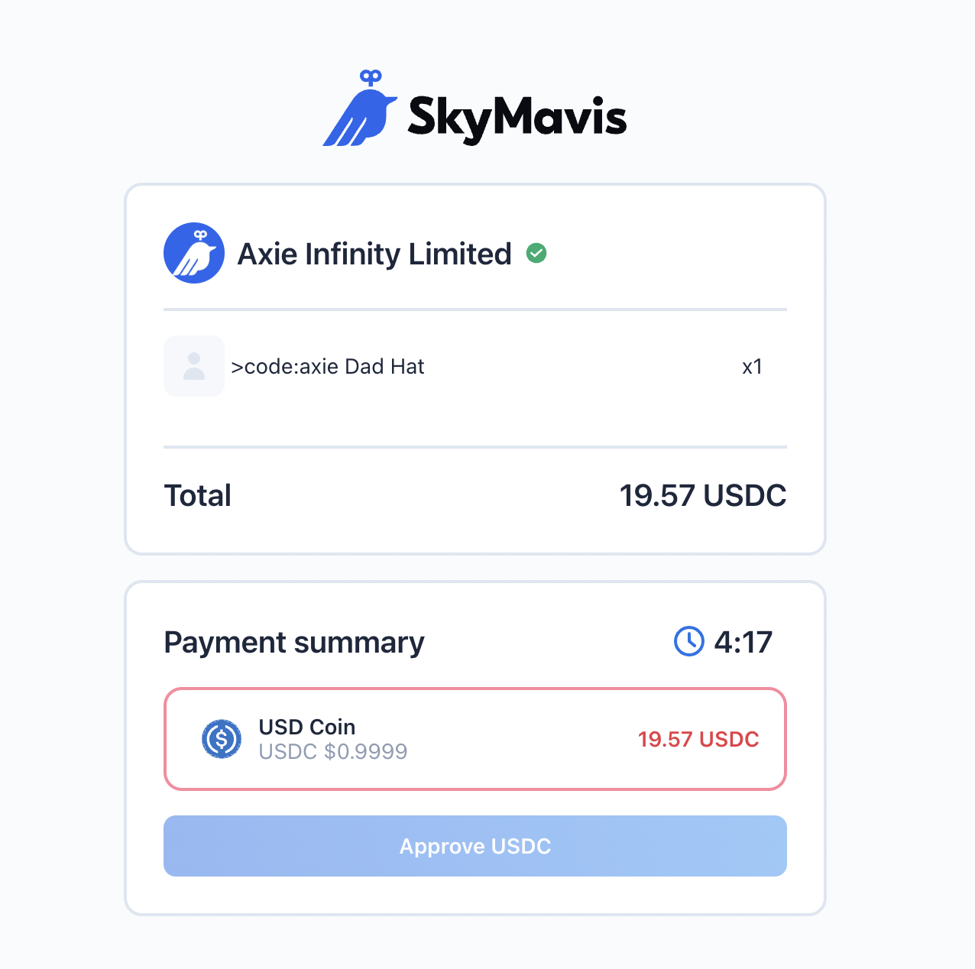Open the product placeholder thumbnail image

(x=194, y=366)
